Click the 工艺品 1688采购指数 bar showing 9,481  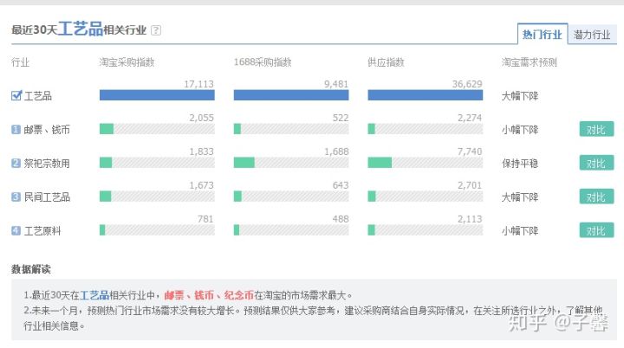click(x=291, y=95)
